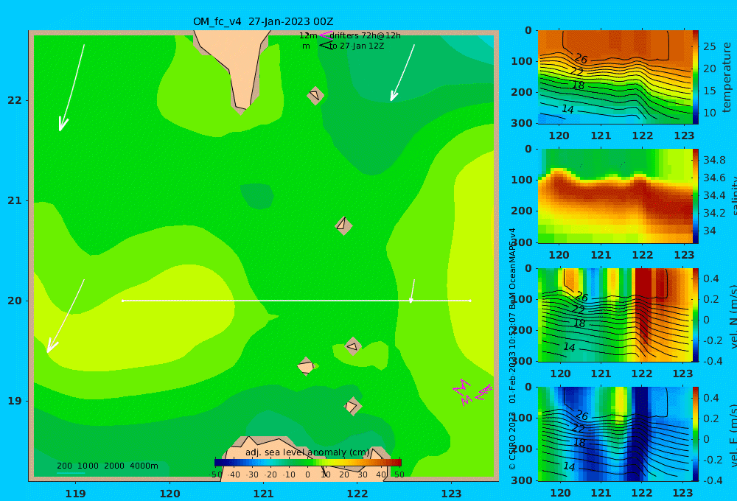This screenshot has width=737, height=501.
Task: Click the vel. N colorbar
Action: (x=696, y=315)
